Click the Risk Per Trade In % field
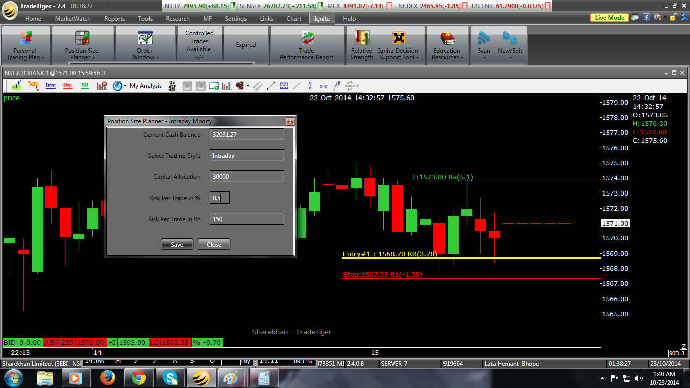Screen dimensions: 690x388 coord(220,198)
